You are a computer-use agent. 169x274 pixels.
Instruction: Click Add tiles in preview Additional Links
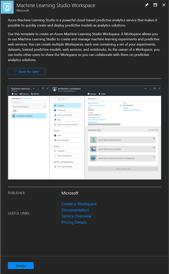pos(153,130)
